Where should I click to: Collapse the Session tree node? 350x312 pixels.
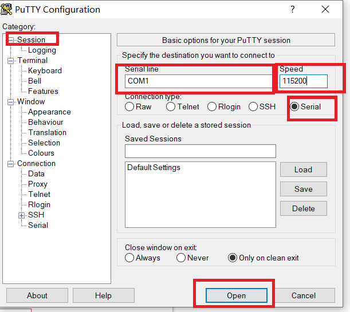(11, 40)
